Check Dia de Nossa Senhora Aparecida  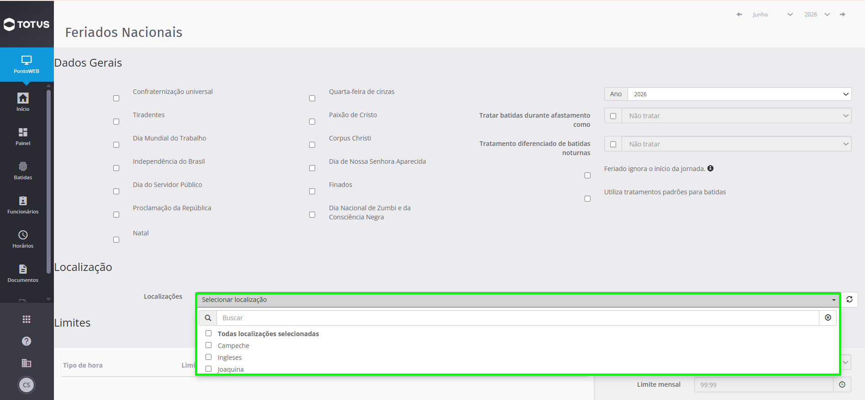click(x=312, y=168)
